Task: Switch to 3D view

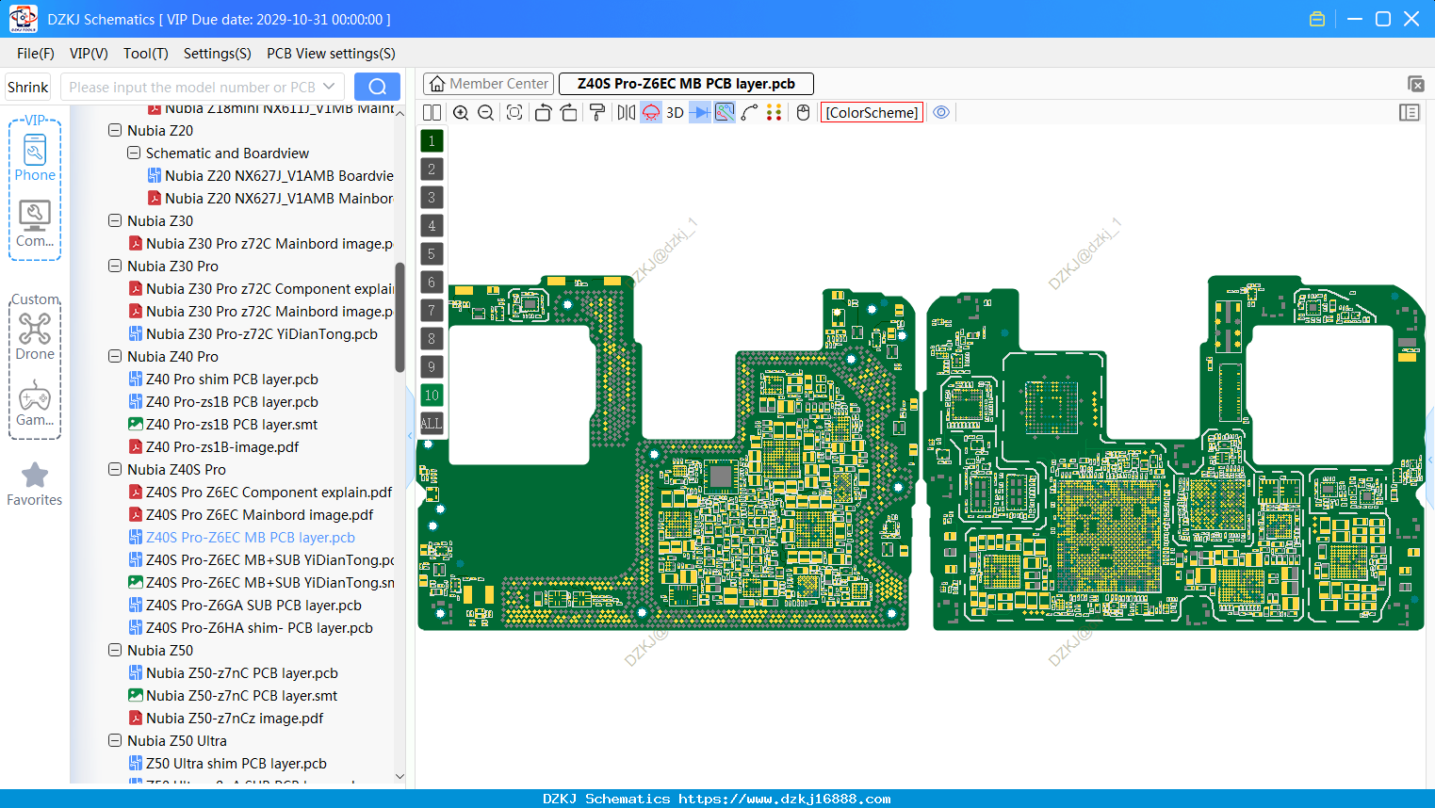Action: coord(675,113)
